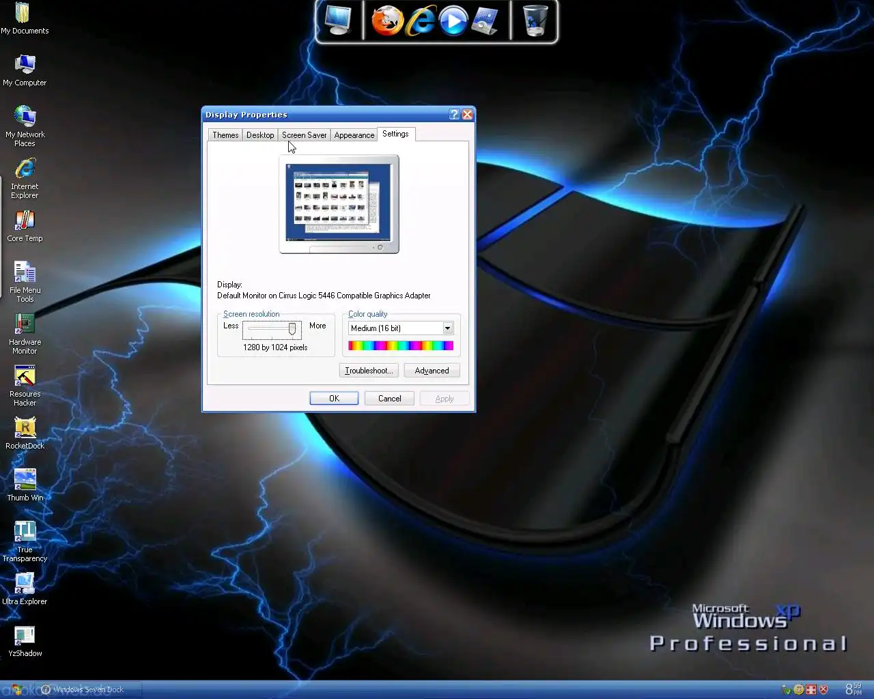Switch to the Themes tab

tap(225, 135)
